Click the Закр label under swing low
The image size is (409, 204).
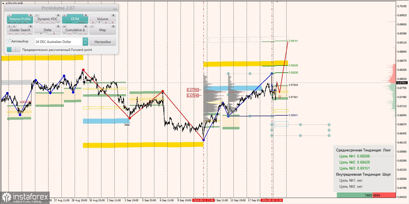pyautogui.click(x=127, y=125)
